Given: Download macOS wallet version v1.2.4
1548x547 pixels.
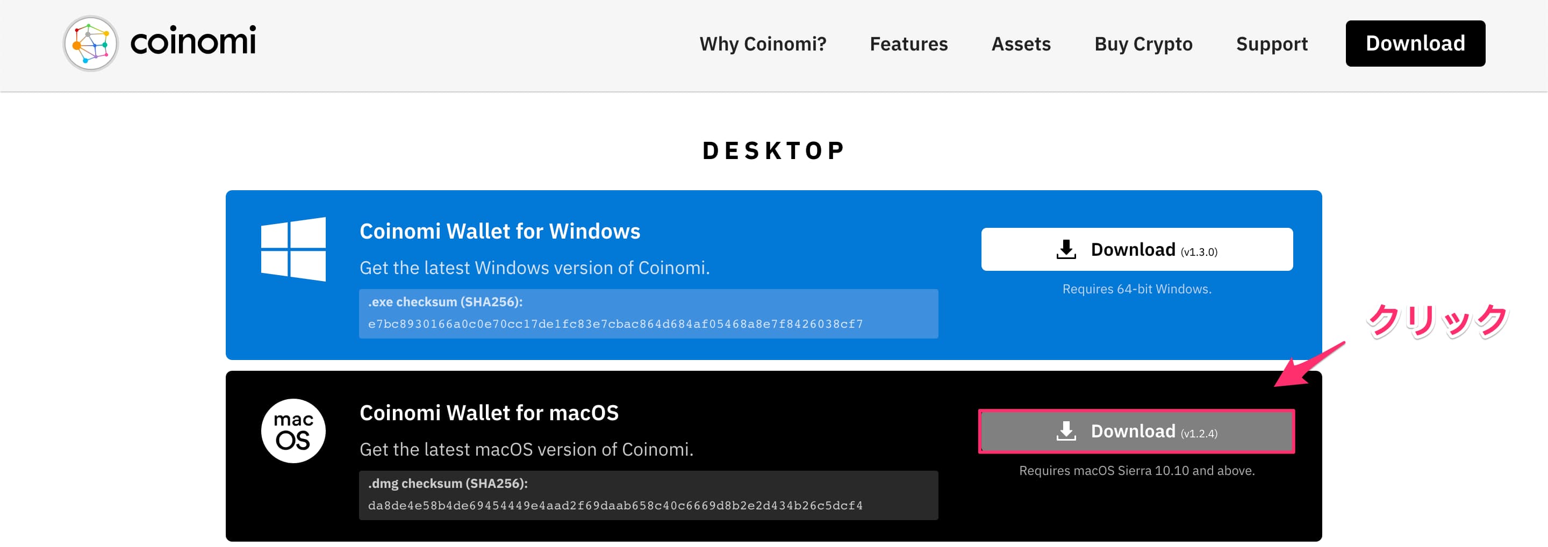Looking at the screenshot, I should click(1137, 431).
